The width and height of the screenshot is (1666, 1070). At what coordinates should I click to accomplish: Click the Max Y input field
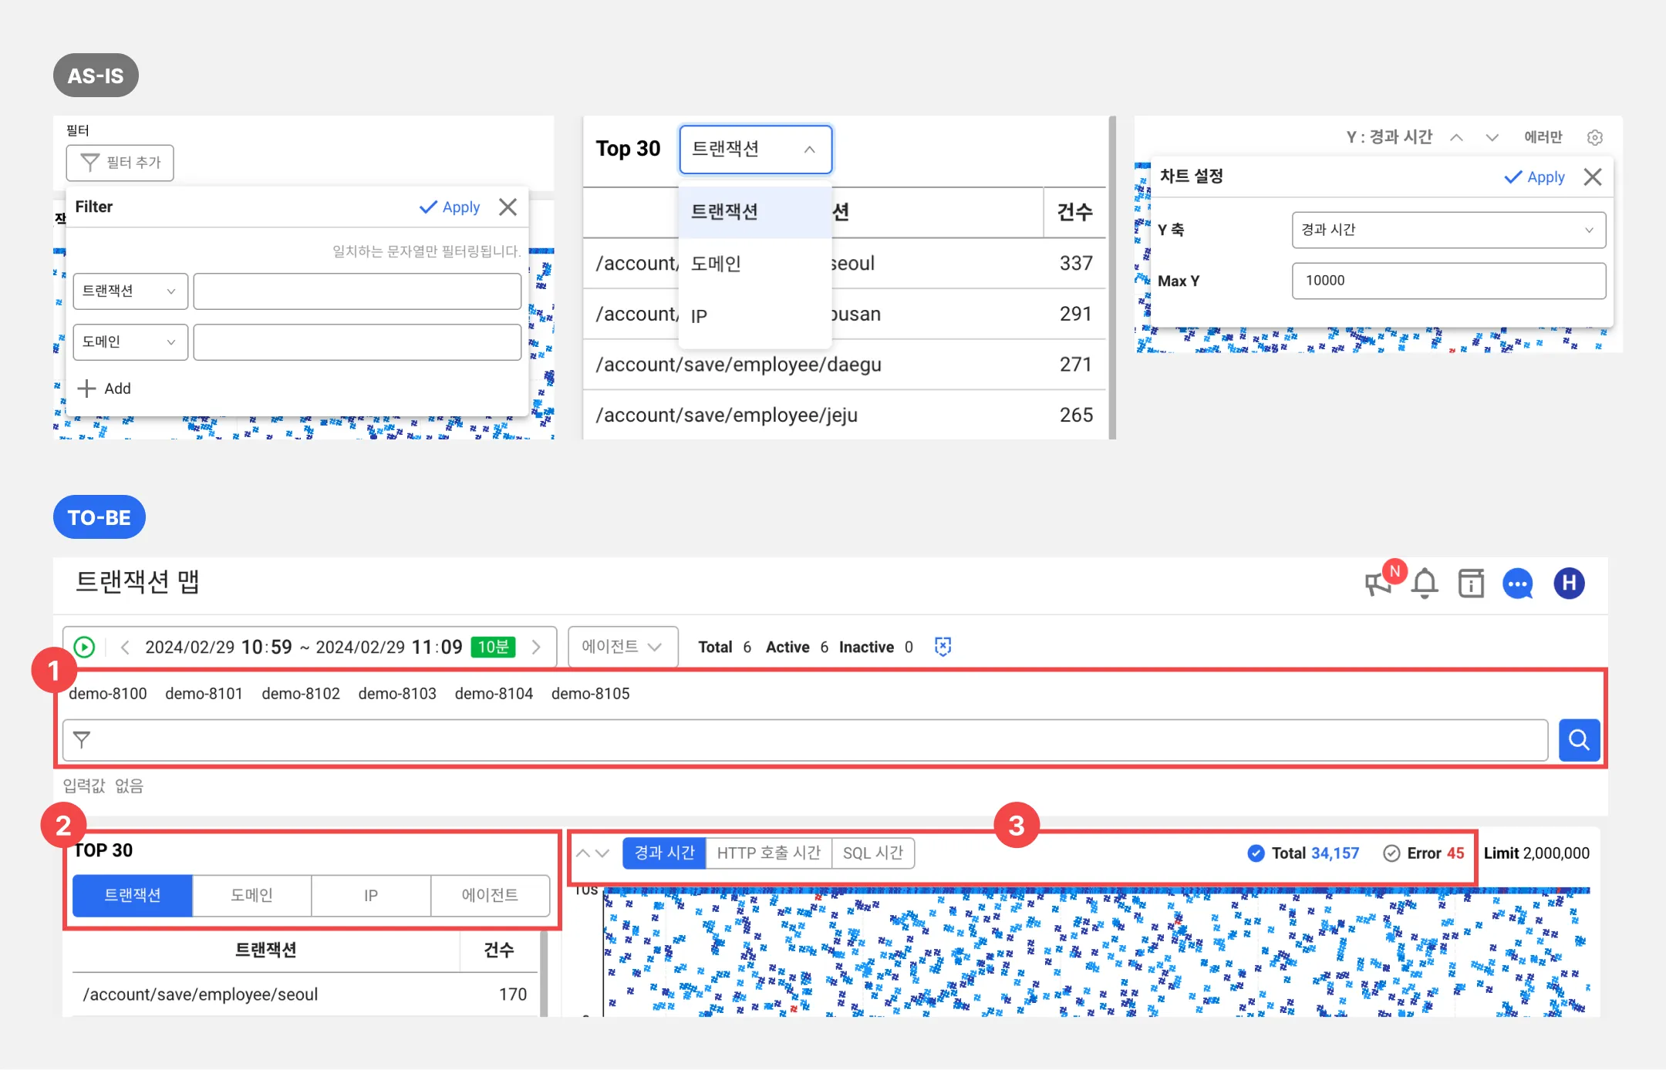[x=1448, y=281]
